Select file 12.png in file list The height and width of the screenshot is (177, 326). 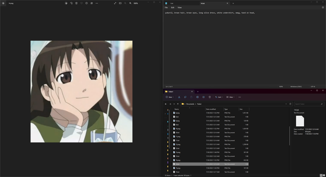(x=211, y=144)
